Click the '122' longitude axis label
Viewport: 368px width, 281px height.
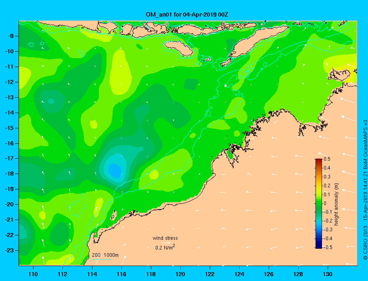pos(210,274)
